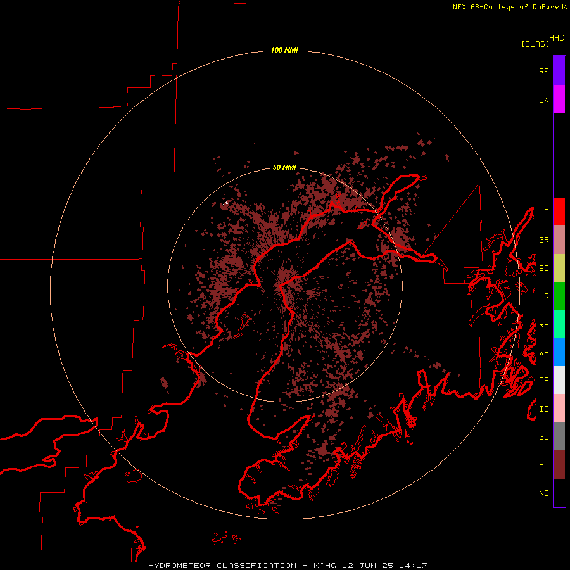
Task: Click the RA legend label
Action: point(543,325)
